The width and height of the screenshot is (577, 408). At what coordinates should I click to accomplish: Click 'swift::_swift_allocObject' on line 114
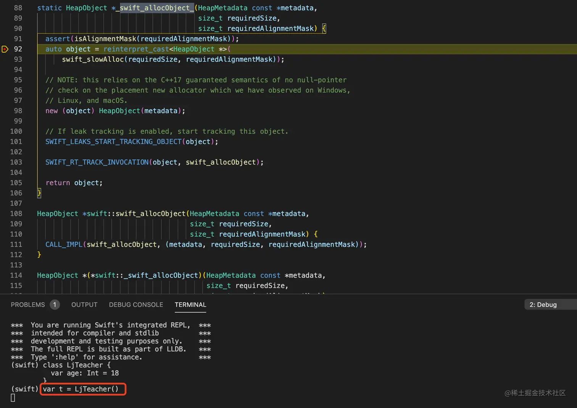pos(147,276)
